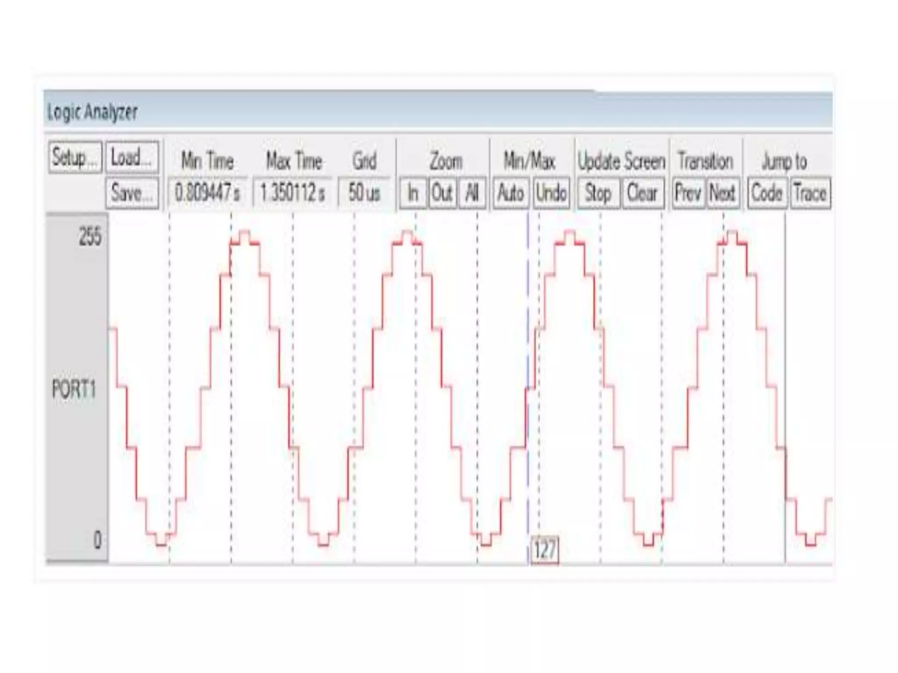Undo the Min/Max change
The width and height of the screenshot is (898, 673).
coord(551,193)
